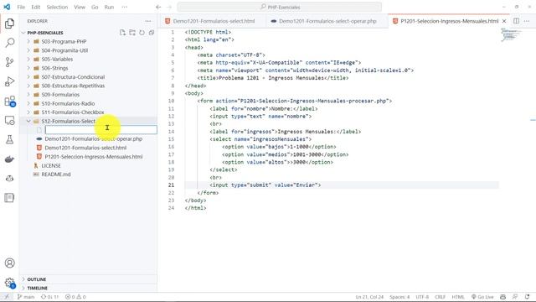Image resolution: width=536 pixels, height=302 pixels.
Task: Open the README.md file
Action: pos(56,174)
